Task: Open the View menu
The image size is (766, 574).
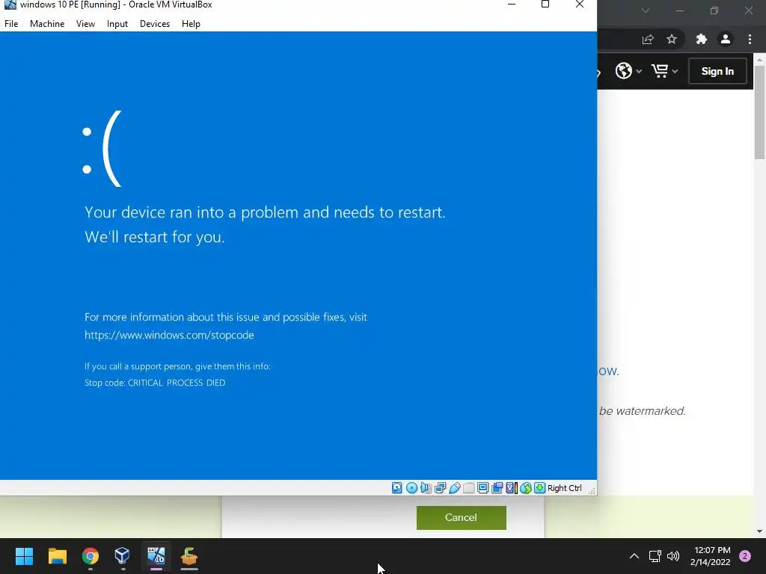Action: (85, 23)
